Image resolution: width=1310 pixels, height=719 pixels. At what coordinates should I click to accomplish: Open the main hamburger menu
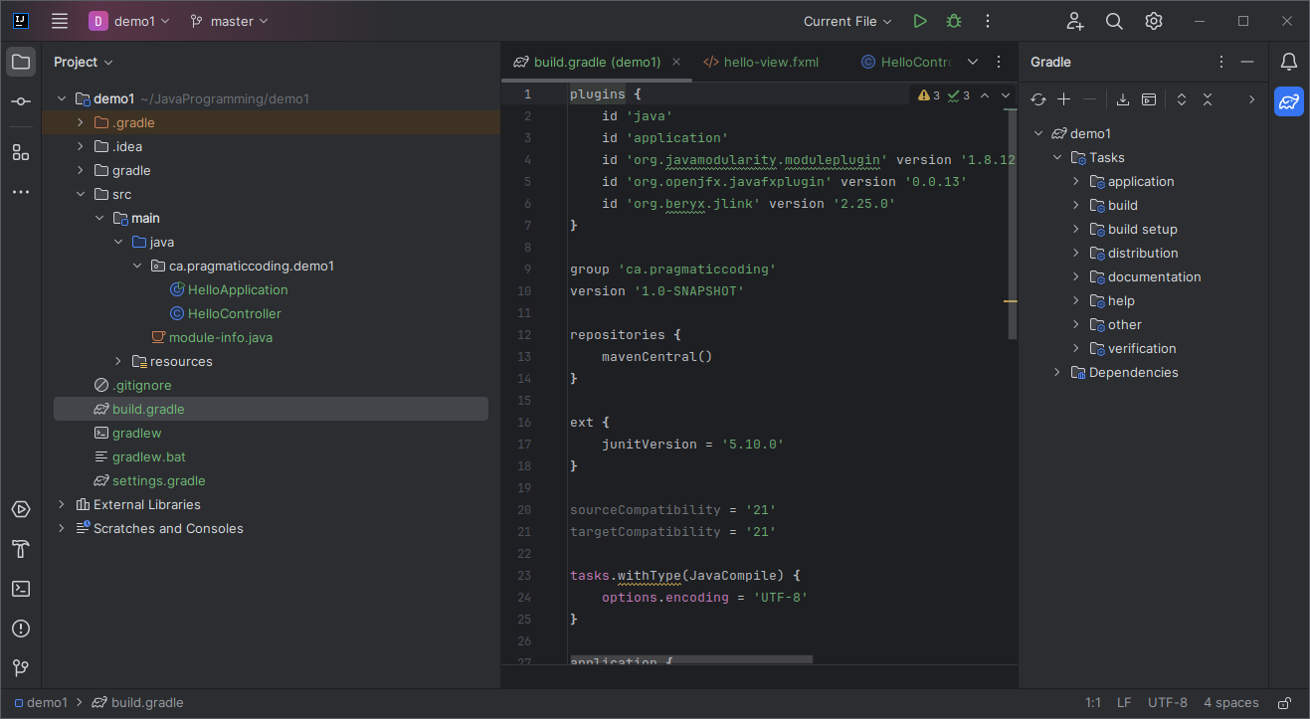coord(60,21)
